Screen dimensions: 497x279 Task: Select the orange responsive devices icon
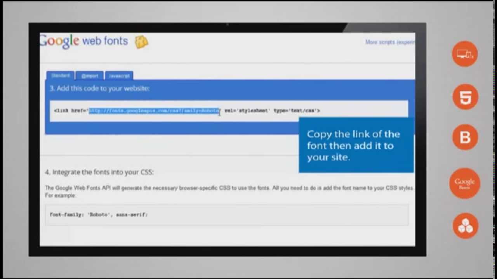(x=465, y=54)
